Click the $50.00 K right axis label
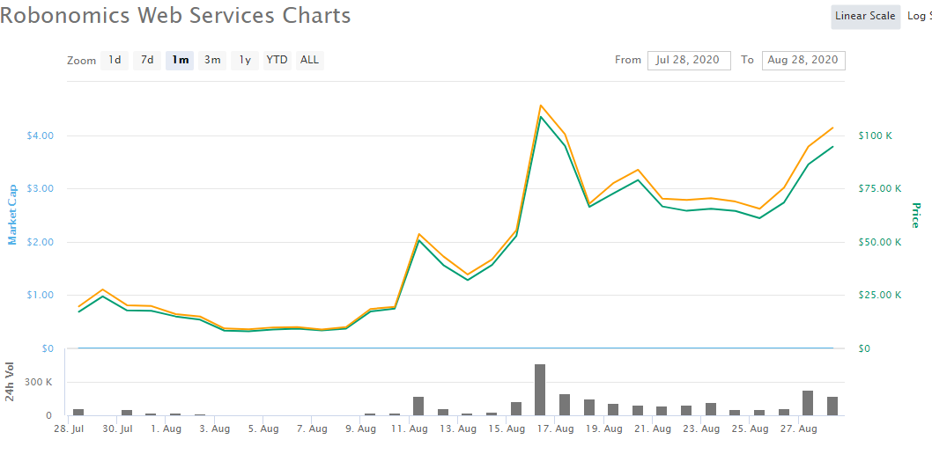This screenshot has height=454, width=932. (x=880, y=242)
